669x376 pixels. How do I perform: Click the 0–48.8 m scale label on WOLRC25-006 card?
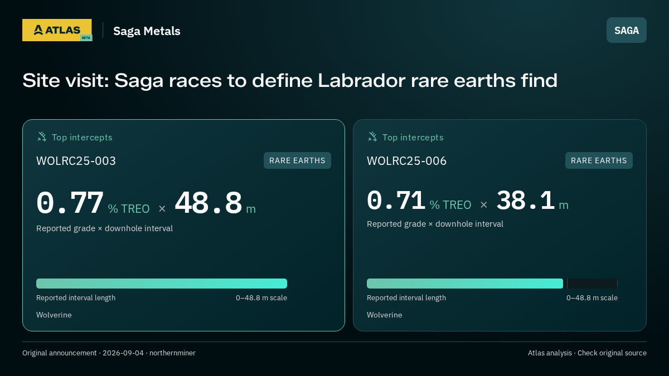click(592, 298)
